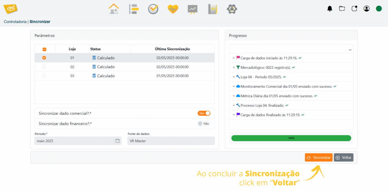Check the Loja 03 checkbox

pos(44,76)
